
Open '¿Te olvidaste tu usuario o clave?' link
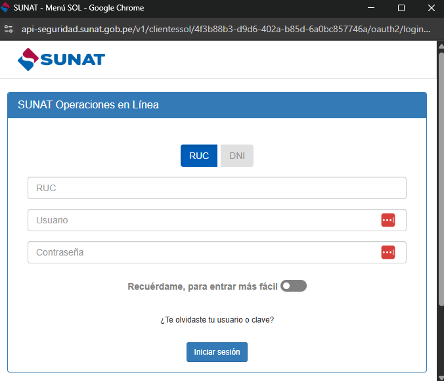[217, 319]
